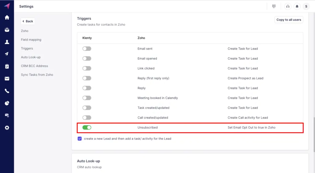Click 'Meeting booked in Calendly' label
The image size is (315, 173).
coord(158,98)
